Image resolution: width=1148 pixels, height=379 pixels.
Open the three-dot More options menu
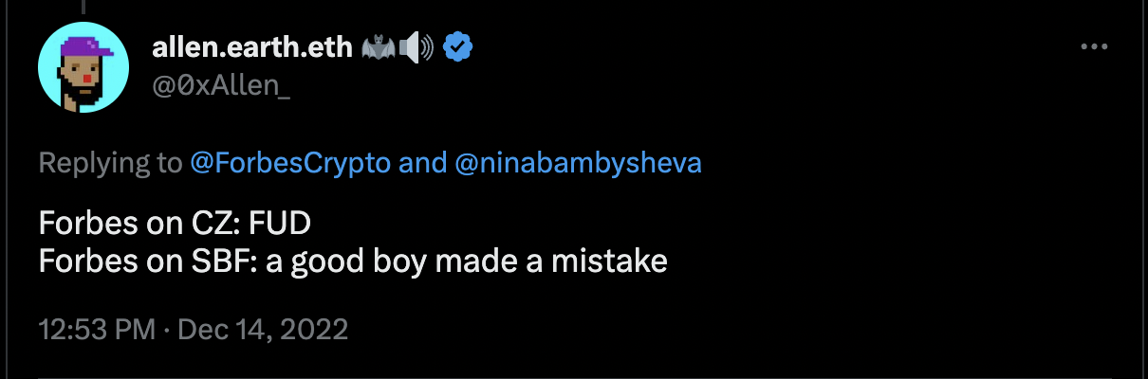pos(1095,45)
